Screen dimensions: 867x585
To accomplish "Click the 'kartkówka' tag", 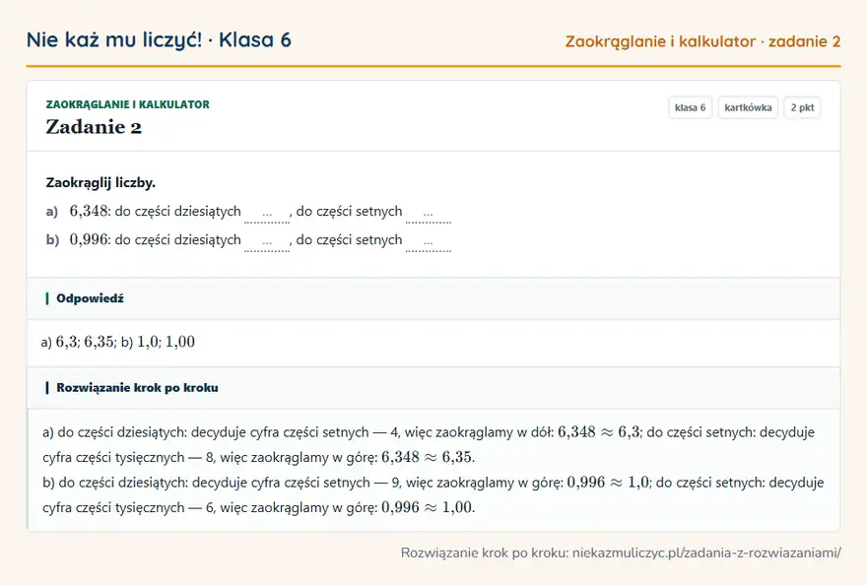I will coord(748,107).
